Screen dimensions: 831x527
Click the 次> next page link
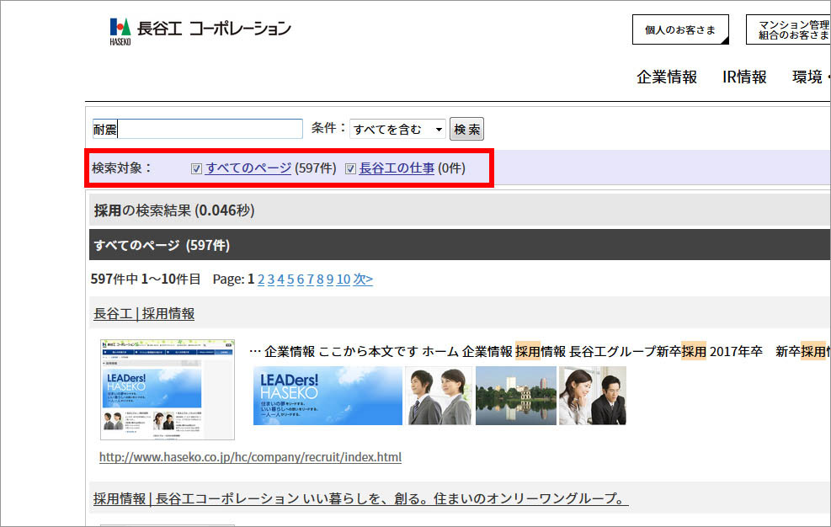coord(363,279)
